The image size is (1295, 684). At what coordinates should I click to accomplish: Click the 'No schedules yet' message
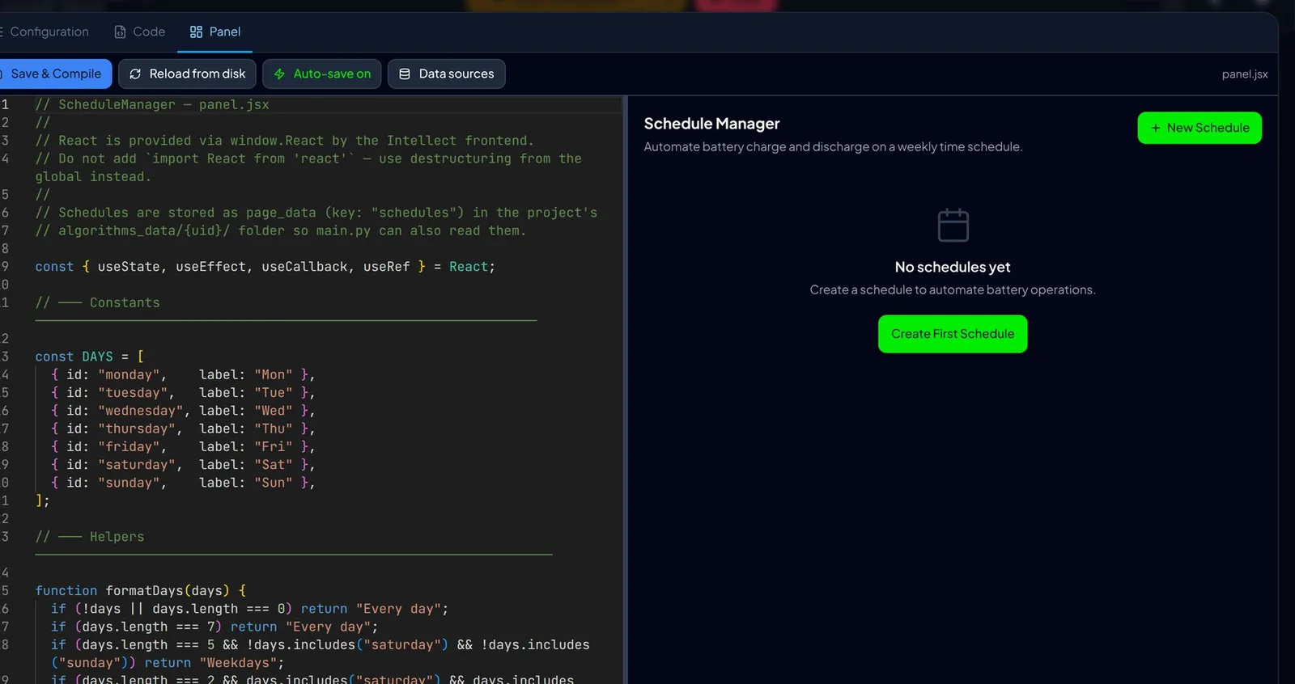[953, 267]
